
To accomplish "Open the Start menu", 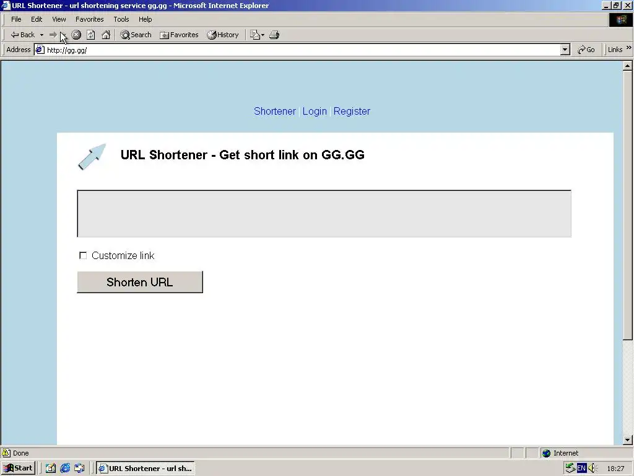I will point(18,469).
